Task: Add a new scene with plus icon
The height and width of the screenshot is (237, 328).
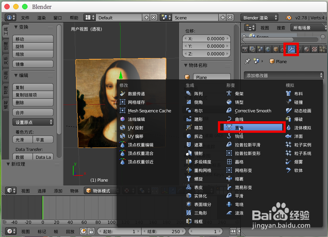Action: click(223, 17)
